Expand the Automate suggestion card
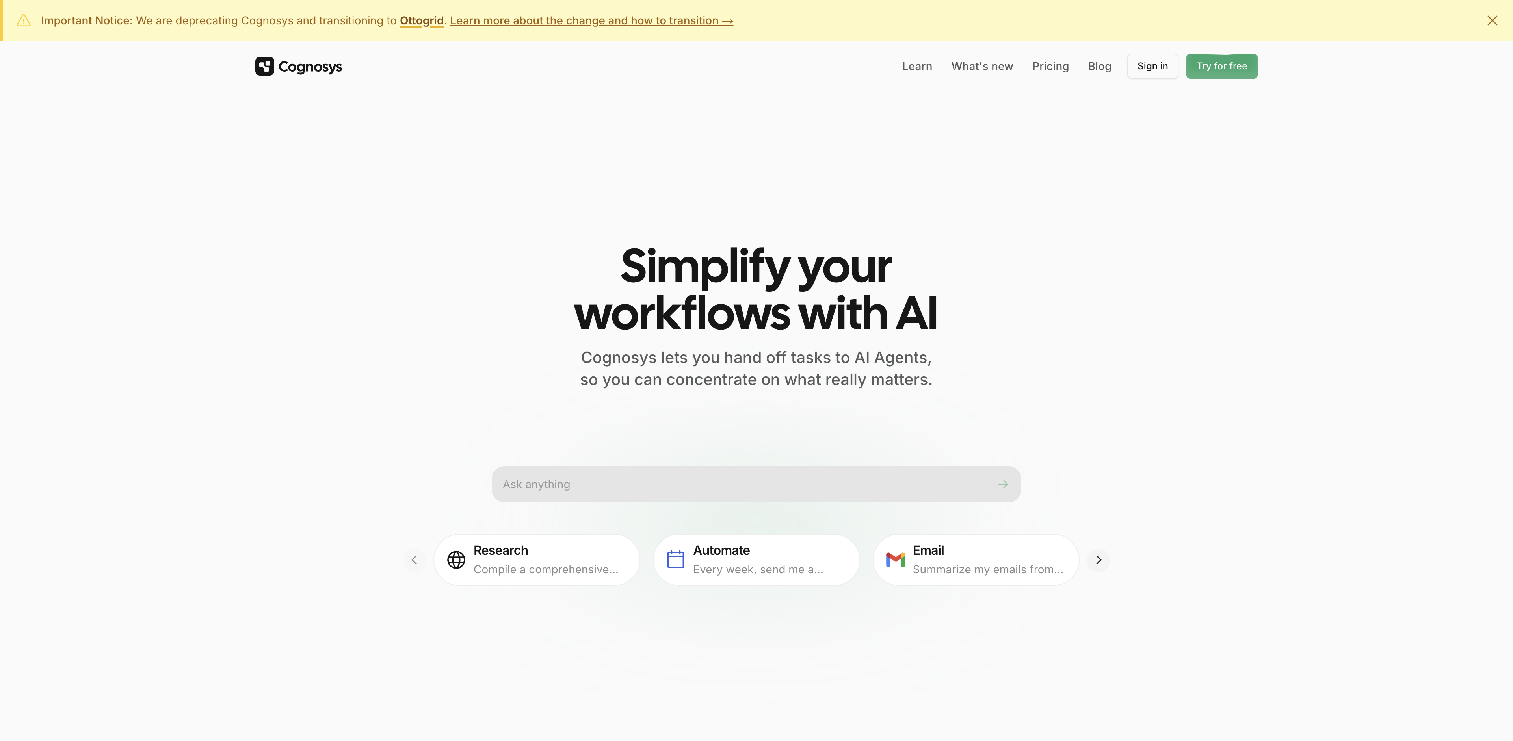 756,559
